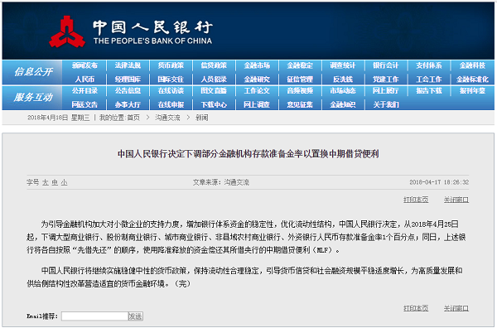Viewport: 497px width, 328px height.
Task: Click the red People's Bank of China logo
Action: click(67, 31)
